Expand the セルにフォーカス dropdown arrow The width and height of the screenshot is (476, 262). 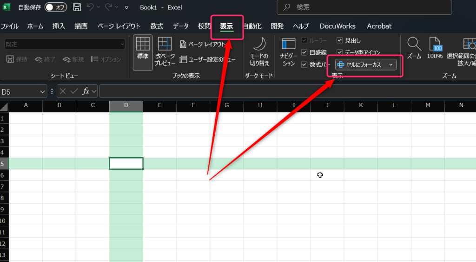(391, 65)
